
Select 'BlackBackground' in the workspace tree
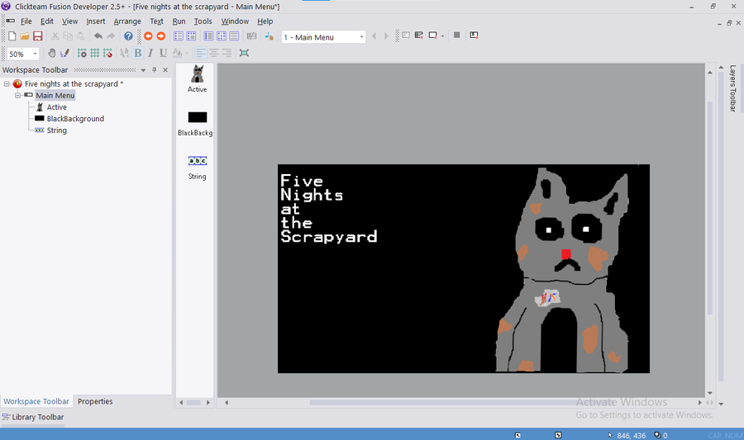point(75,118)
